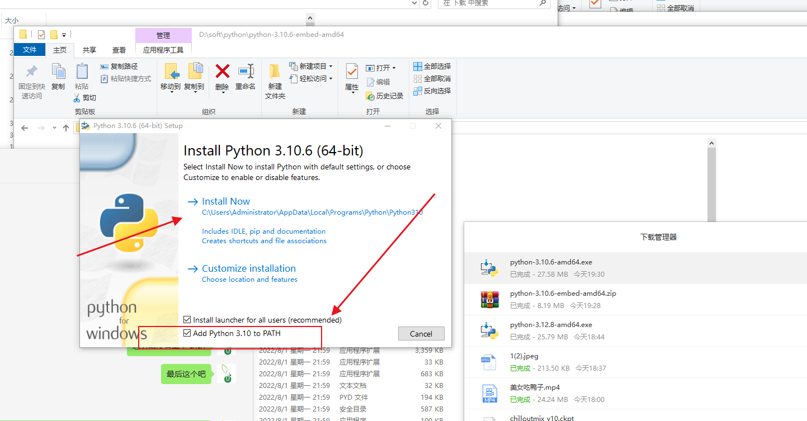Expand Copy to (复制到) dropdown
The width and height of the screenshot is (807, 421).
click(x=194, y=92)
